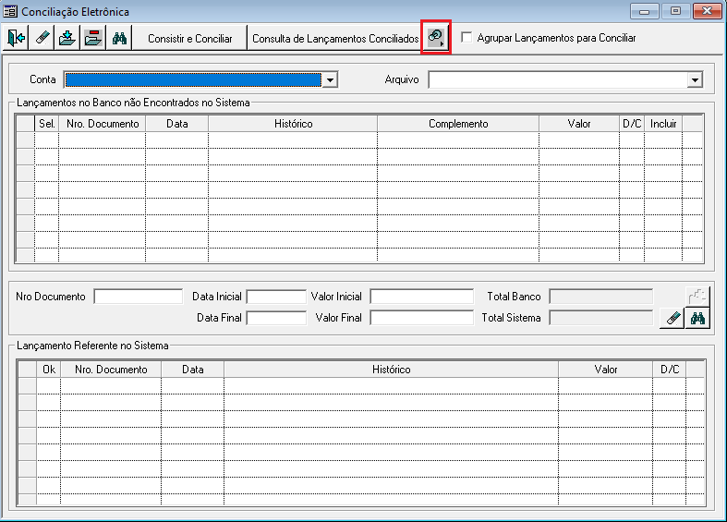
Task: Click the Data Final input field
Action: click(276, 318)
